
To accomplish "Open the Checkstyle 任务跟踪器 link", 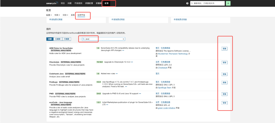I will (166, 62).
